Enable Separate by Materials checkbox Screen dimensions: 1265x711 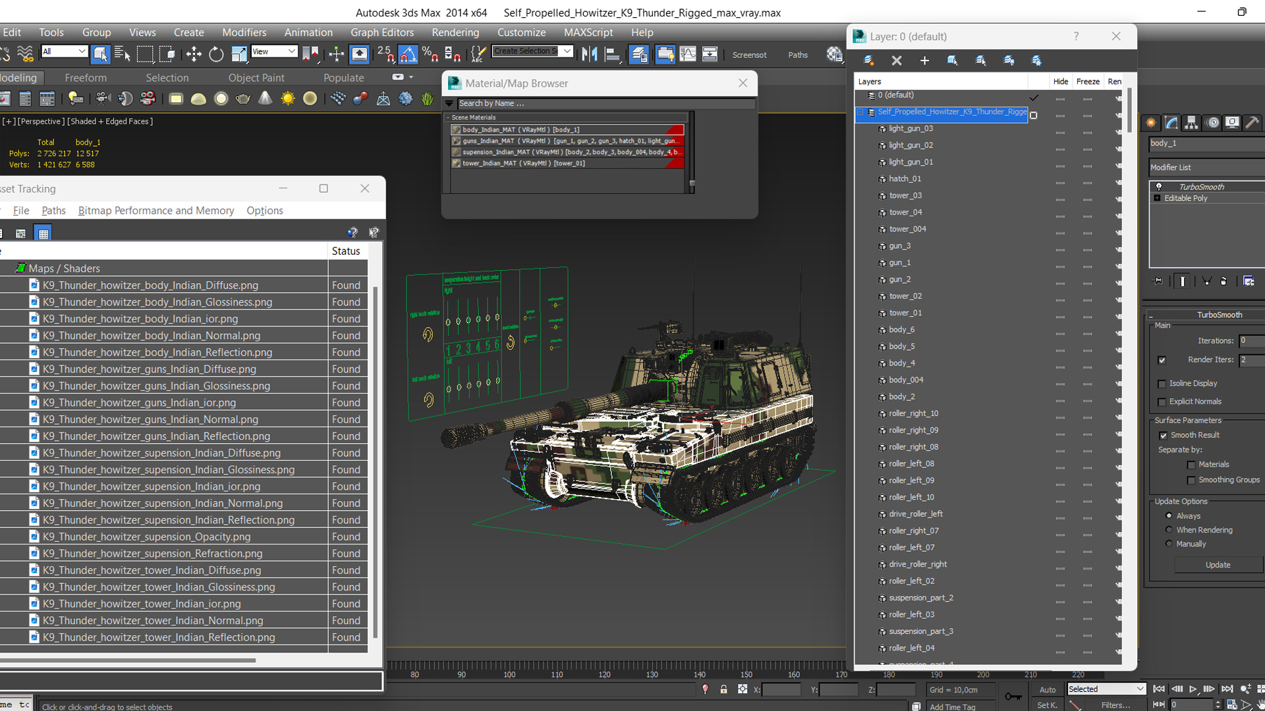coord(1191,465)
